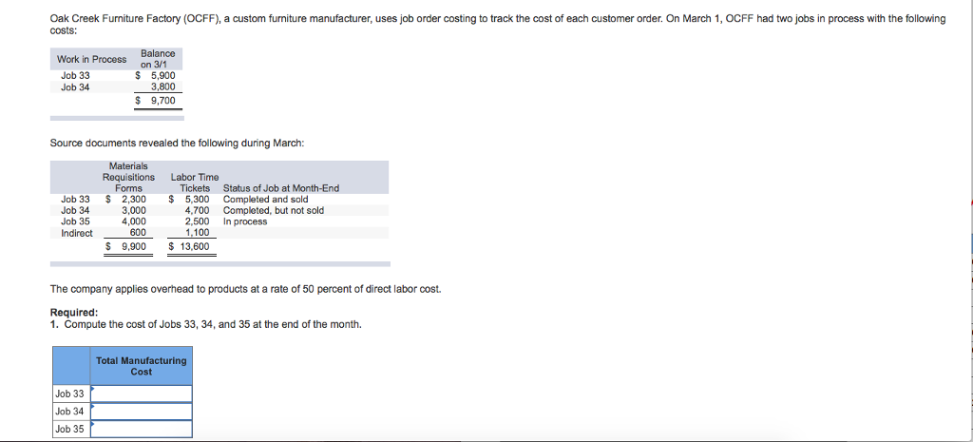This screenshot has width=973, height=442.
Task: Click the bold 'Required:' heading
Action: [x=74, y=313]
